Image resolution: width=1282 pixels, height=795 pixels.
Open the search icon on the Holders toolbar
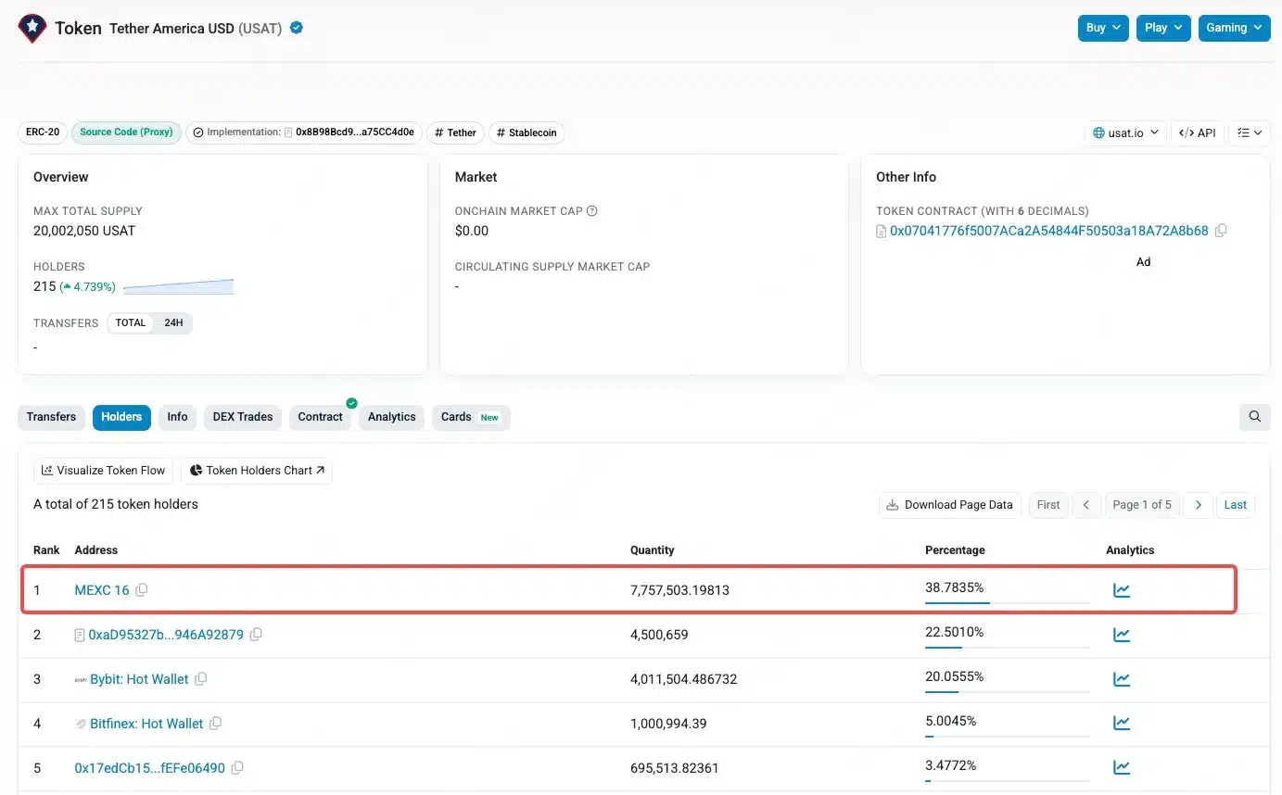tap(1254, 417)
